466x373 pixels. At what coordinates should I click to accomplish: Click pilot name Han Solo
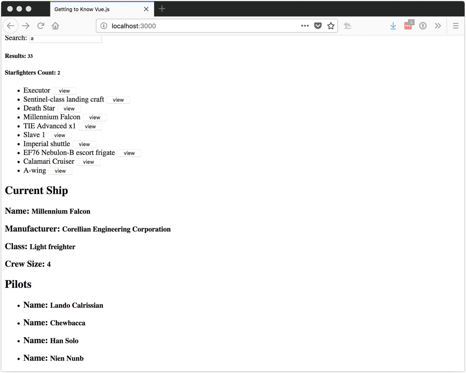[64, 341]
